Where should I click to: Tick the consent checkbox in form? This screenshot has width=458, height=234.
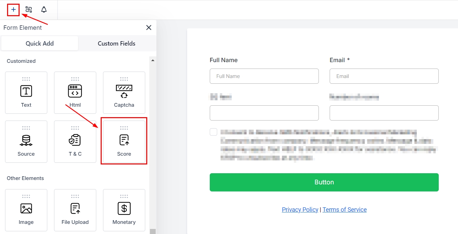pyautogui.click(x=213, y=132)
